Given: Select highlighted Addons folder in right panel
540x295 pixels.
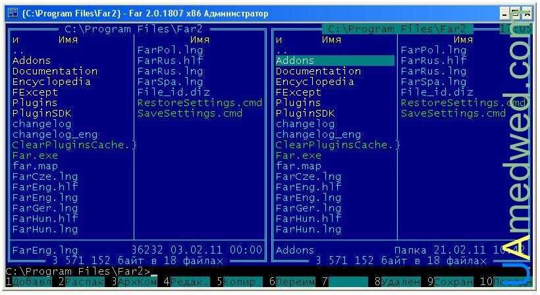Looking at the screenshot, I should point(295,61).
